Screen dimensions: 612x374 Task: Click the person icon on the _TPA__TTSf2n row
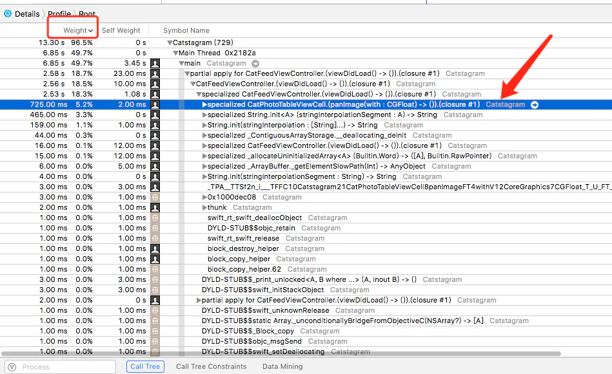click(155, 187)
